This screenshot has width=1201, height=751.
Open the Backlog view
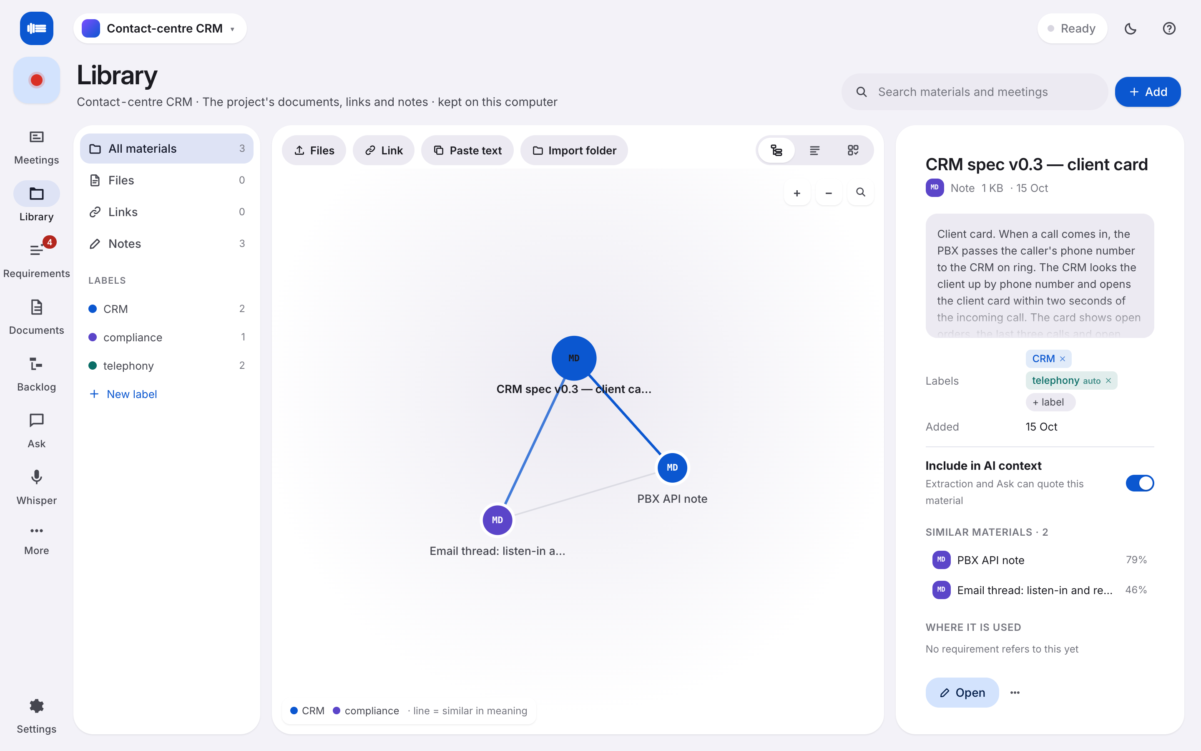pyautogui.click(x=36, y=373)
